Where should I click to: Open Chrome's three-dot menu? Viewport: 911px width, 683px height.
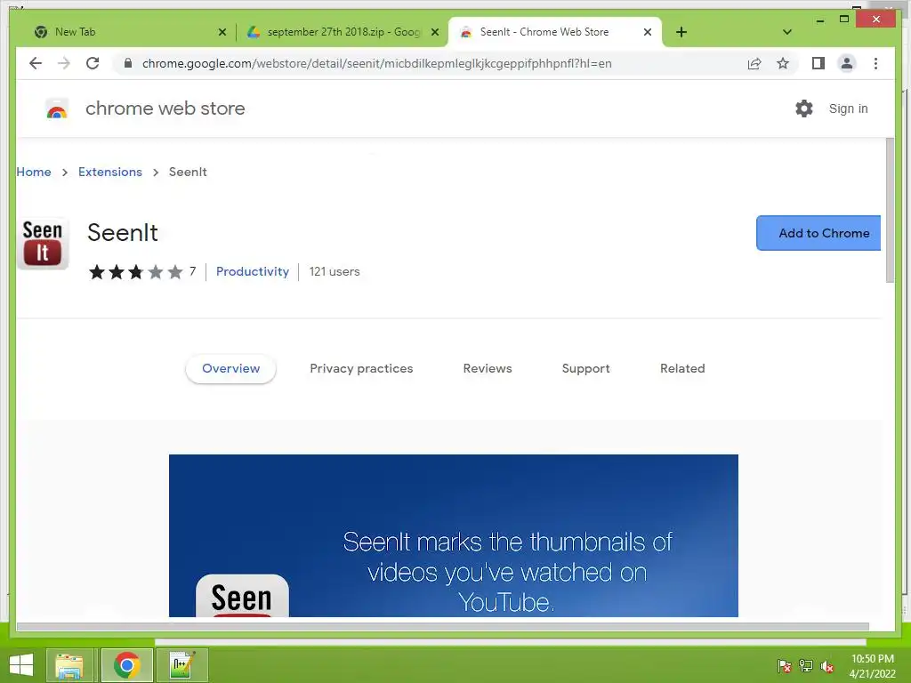pos(875,63)
